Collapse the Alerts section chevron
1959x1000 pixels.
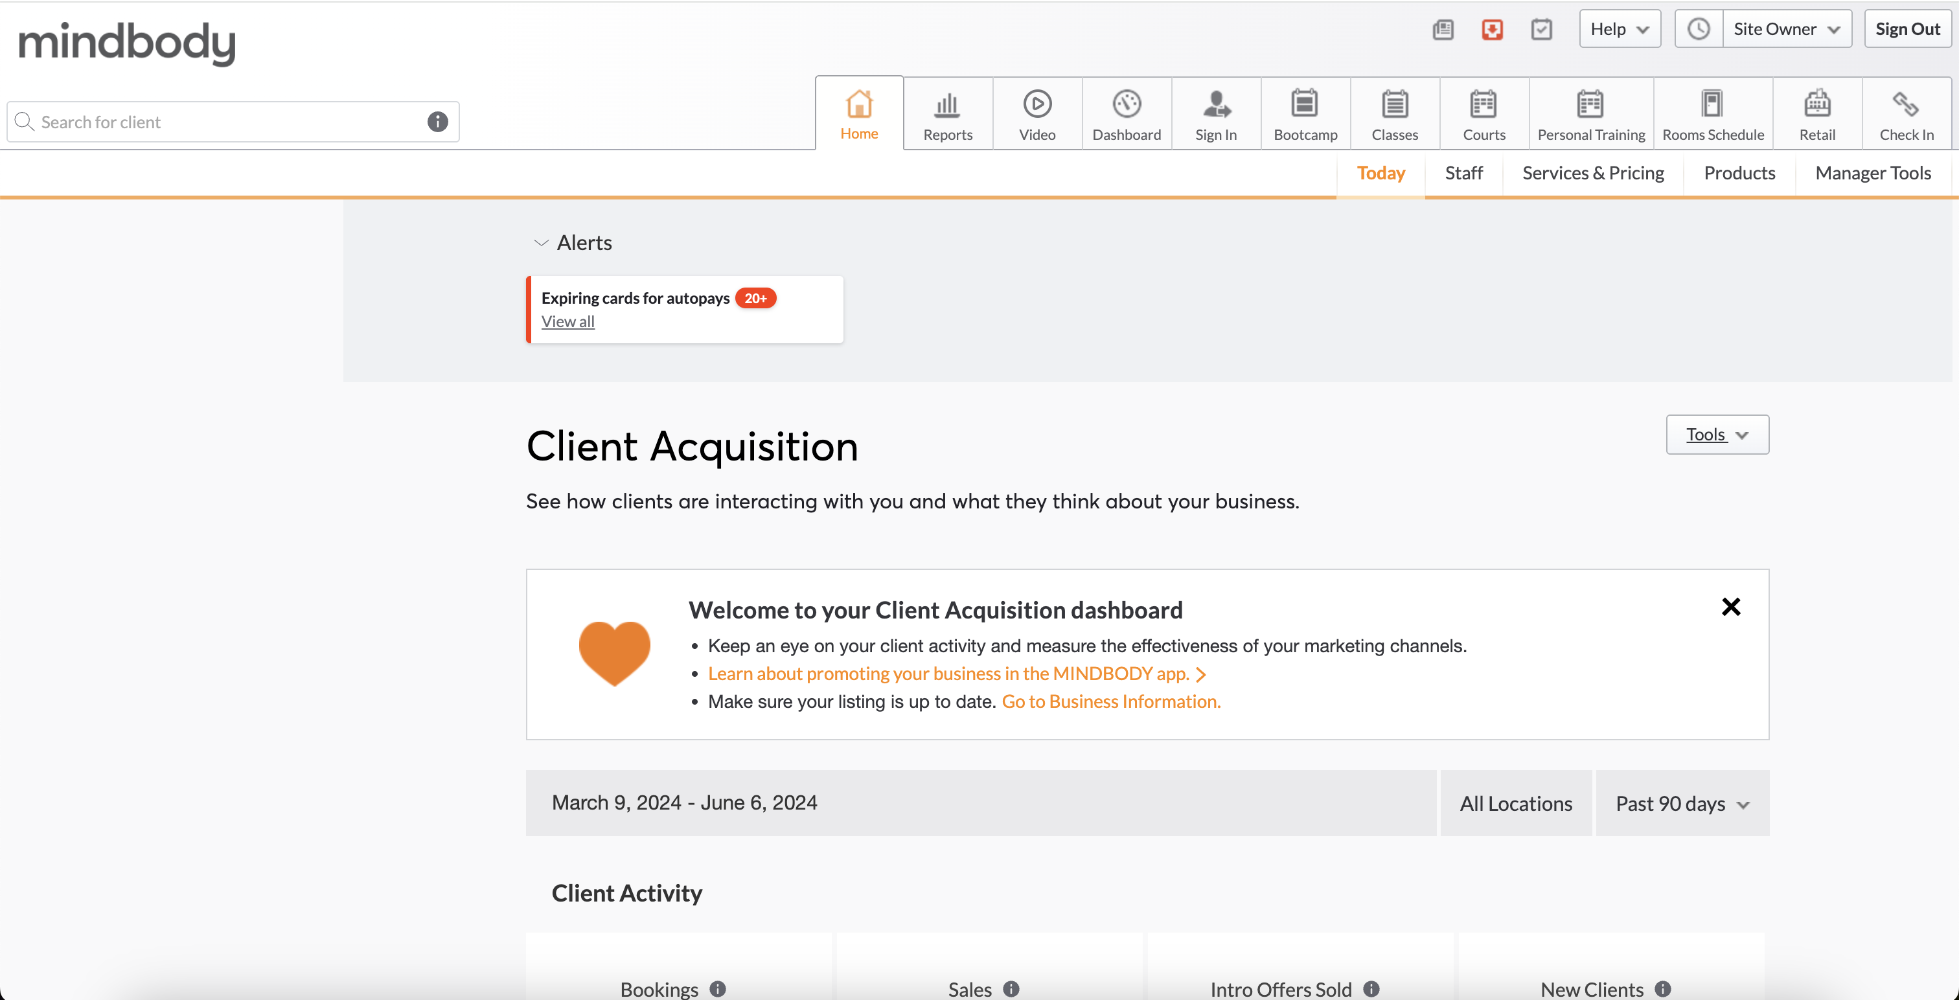point(541,244)
